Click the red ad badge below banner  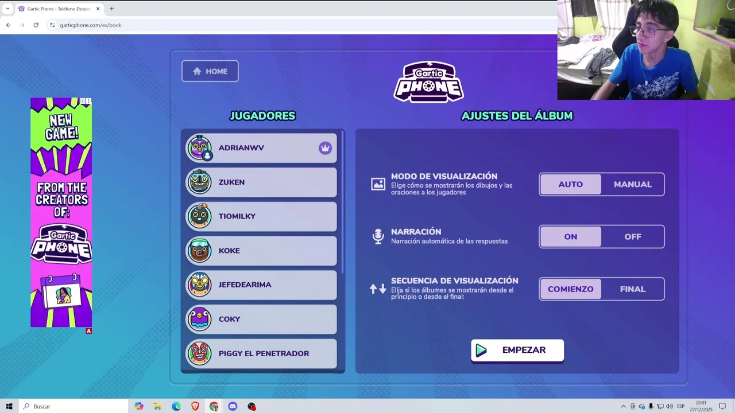pyautogui.click(x=88, y=331)
